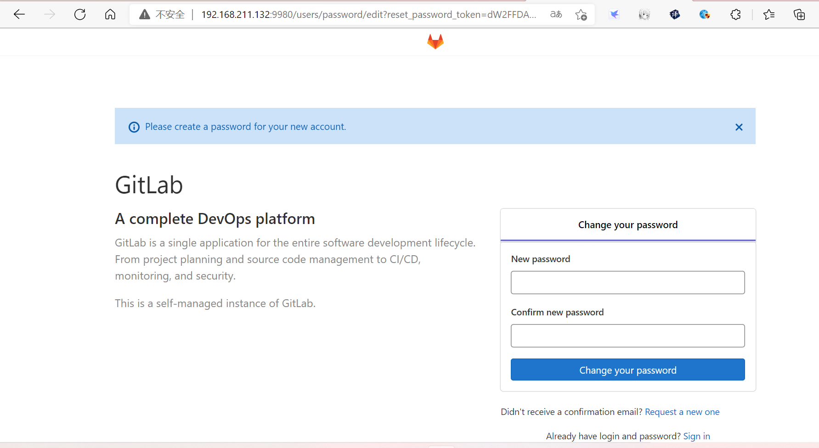
Task: Follow the Request a new one link
Action: [682, 412]
